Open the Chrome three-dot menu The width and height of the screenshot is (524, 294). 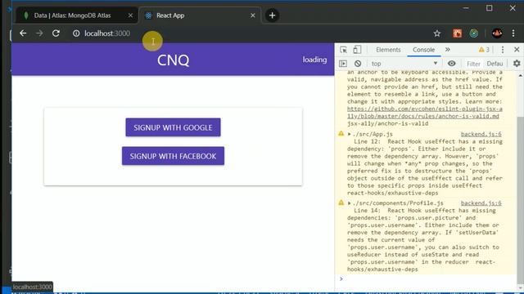tap(513, 33)
